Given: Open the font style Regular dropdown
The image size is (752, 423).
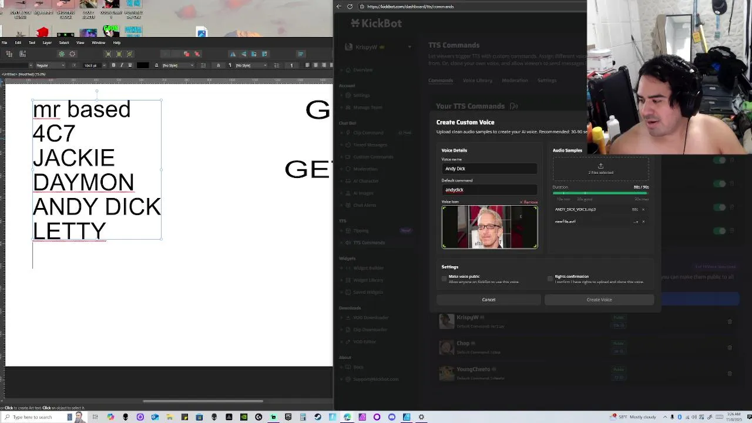Looking at the screenshot, I should pos(50,65).
